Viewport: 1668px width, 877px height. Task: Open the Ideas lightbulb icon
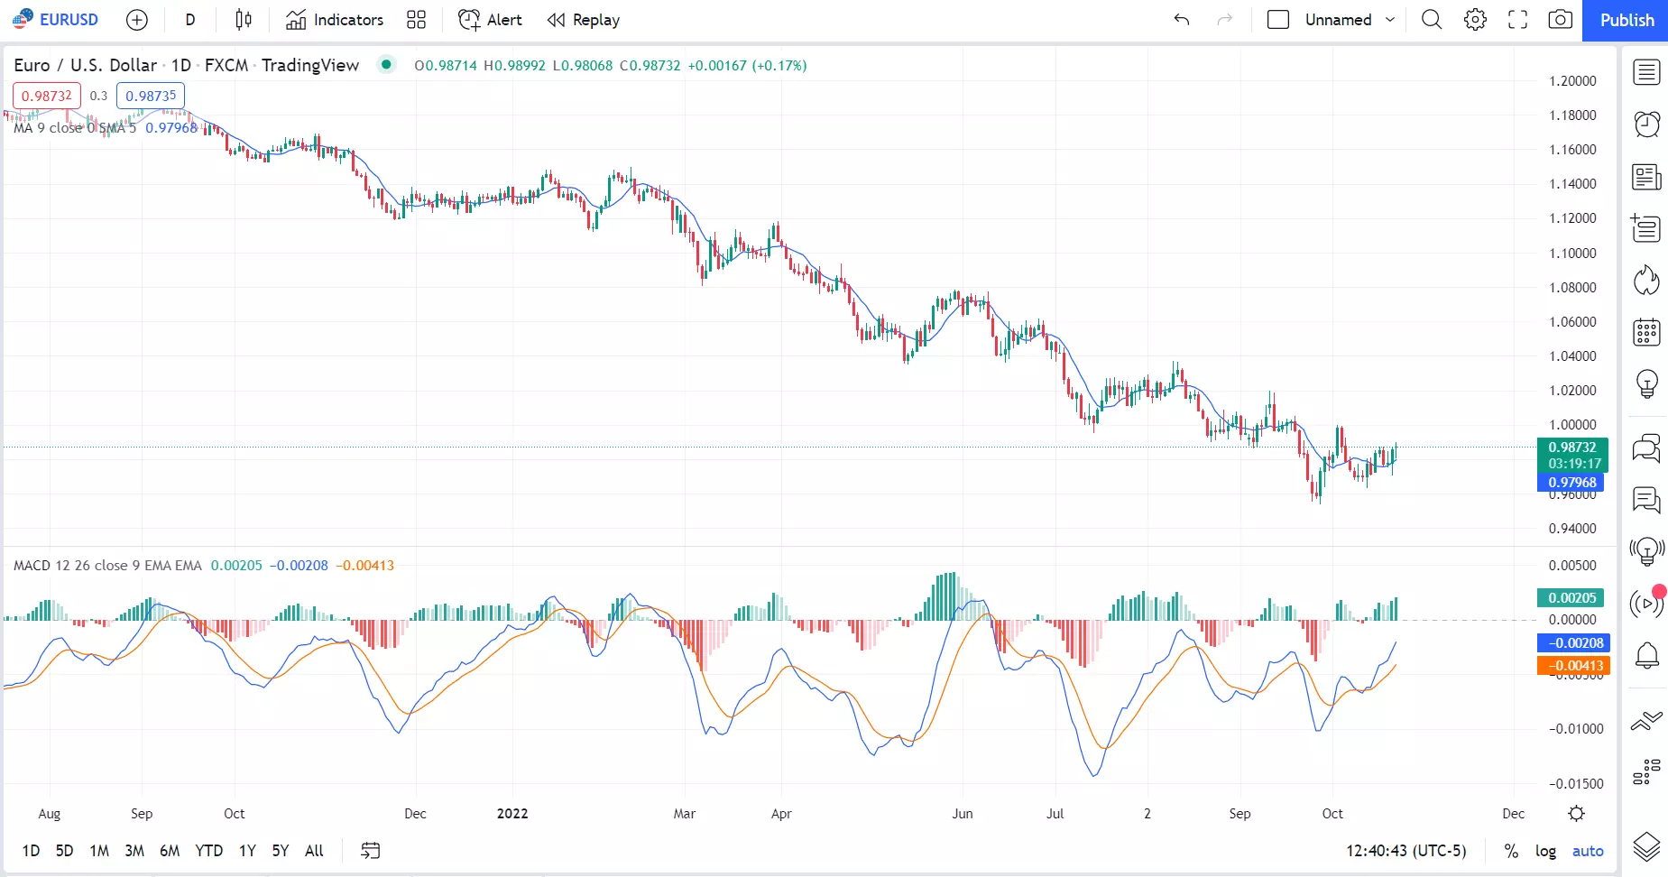tap(1646, 384)
